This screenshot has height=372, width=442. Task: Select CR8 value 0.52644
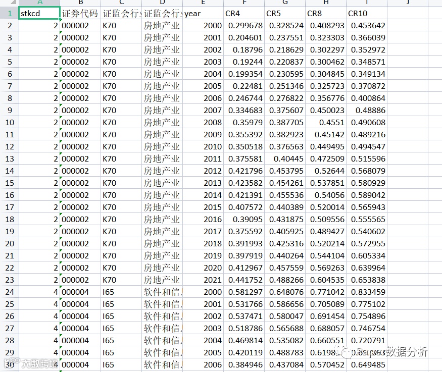[326, 171]
